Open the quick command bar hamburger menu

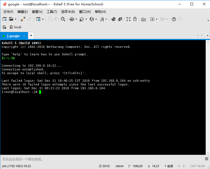point(207,159)
